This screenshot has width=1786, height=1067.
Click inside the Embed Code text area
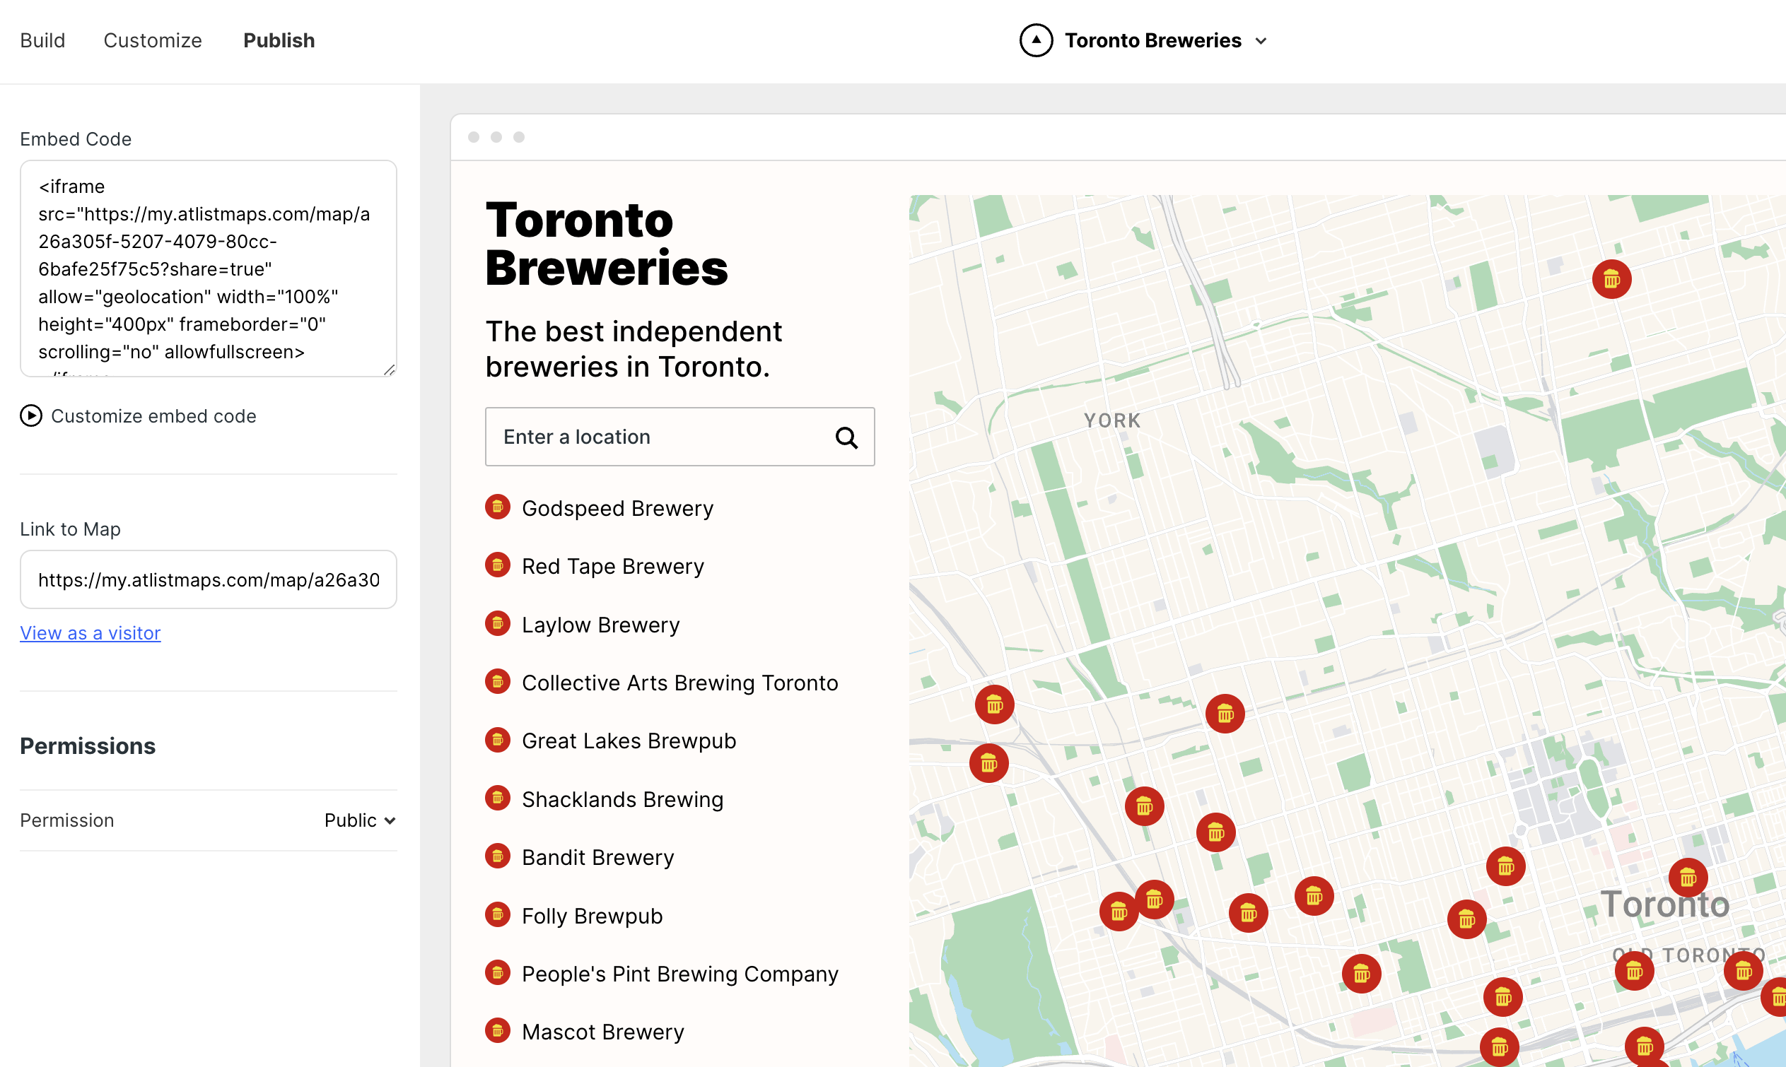click(x=209, y=269)
